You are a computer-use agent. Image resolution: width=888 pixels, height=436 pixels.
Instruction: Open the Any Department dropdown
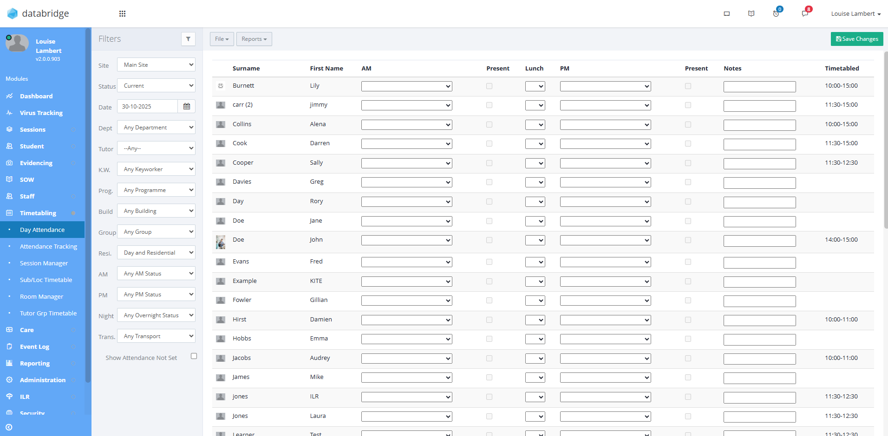(x=157, y=128)
